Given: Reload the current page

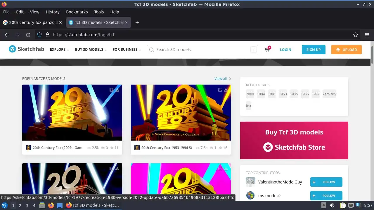Looking at the screenshot, I should tap(28, 35).
